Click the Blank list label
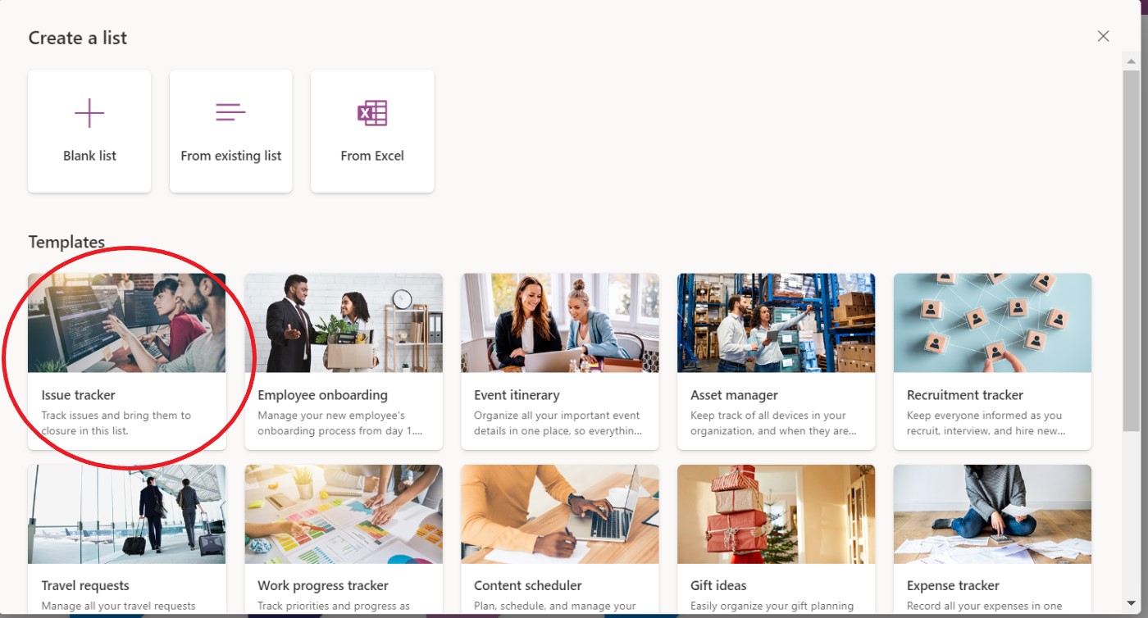The image size is (1148, 618). point(89,156)
